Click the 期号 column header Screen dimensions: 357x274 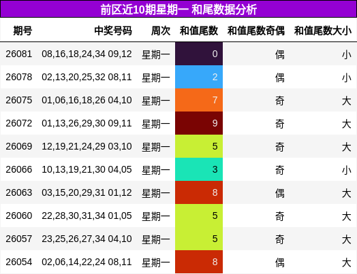click(x=22, y=31)
